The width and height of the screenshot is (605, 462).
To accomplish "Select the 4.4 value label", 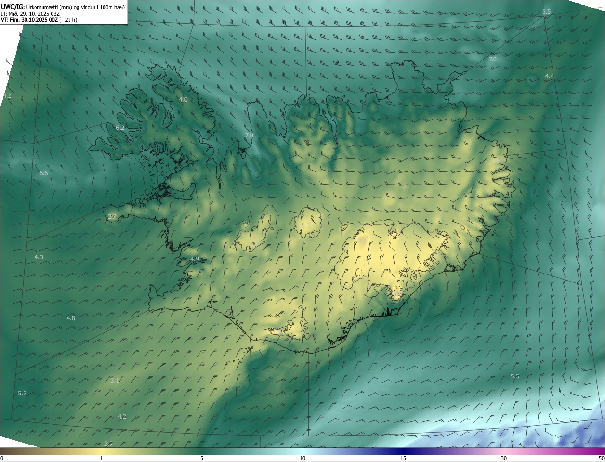I will pos(550,76).
